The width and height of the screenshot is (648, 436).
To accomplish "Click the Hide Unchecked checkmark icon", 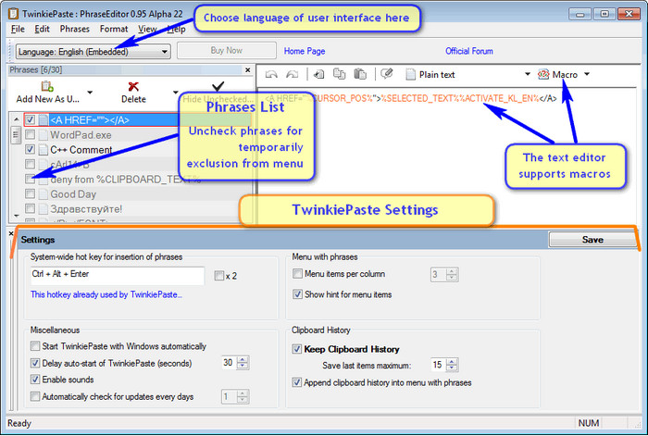I will 218,86.
